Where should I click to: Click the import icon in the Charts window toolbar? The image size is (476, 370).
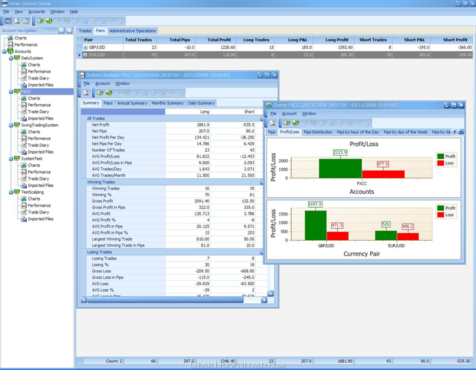click(295, 123)
